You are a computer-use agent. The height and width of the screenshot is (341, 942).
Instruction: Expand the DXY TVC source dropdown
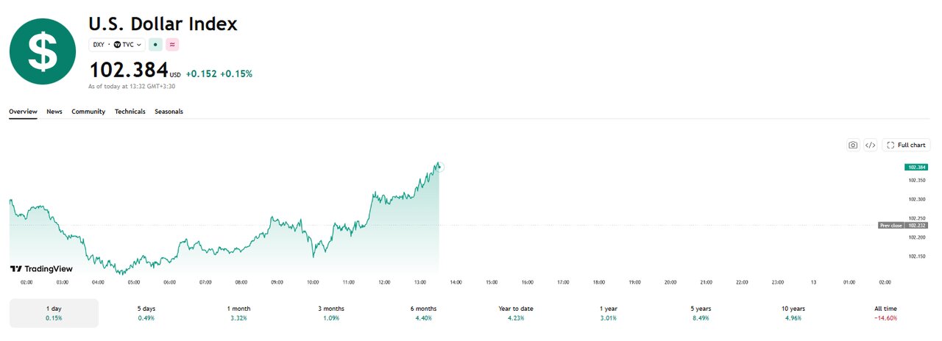(117, 44)
